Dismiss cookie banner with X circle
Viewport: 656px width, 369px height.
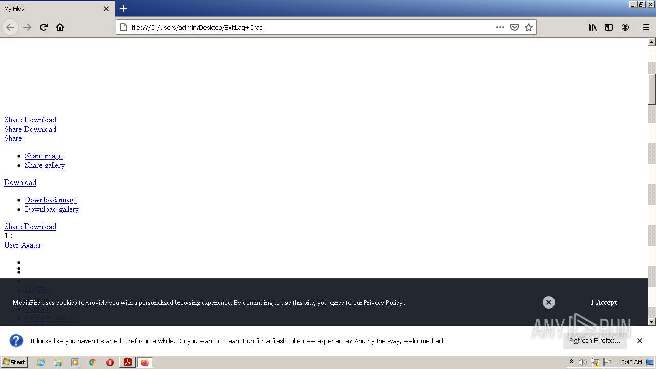pos(549,302)
